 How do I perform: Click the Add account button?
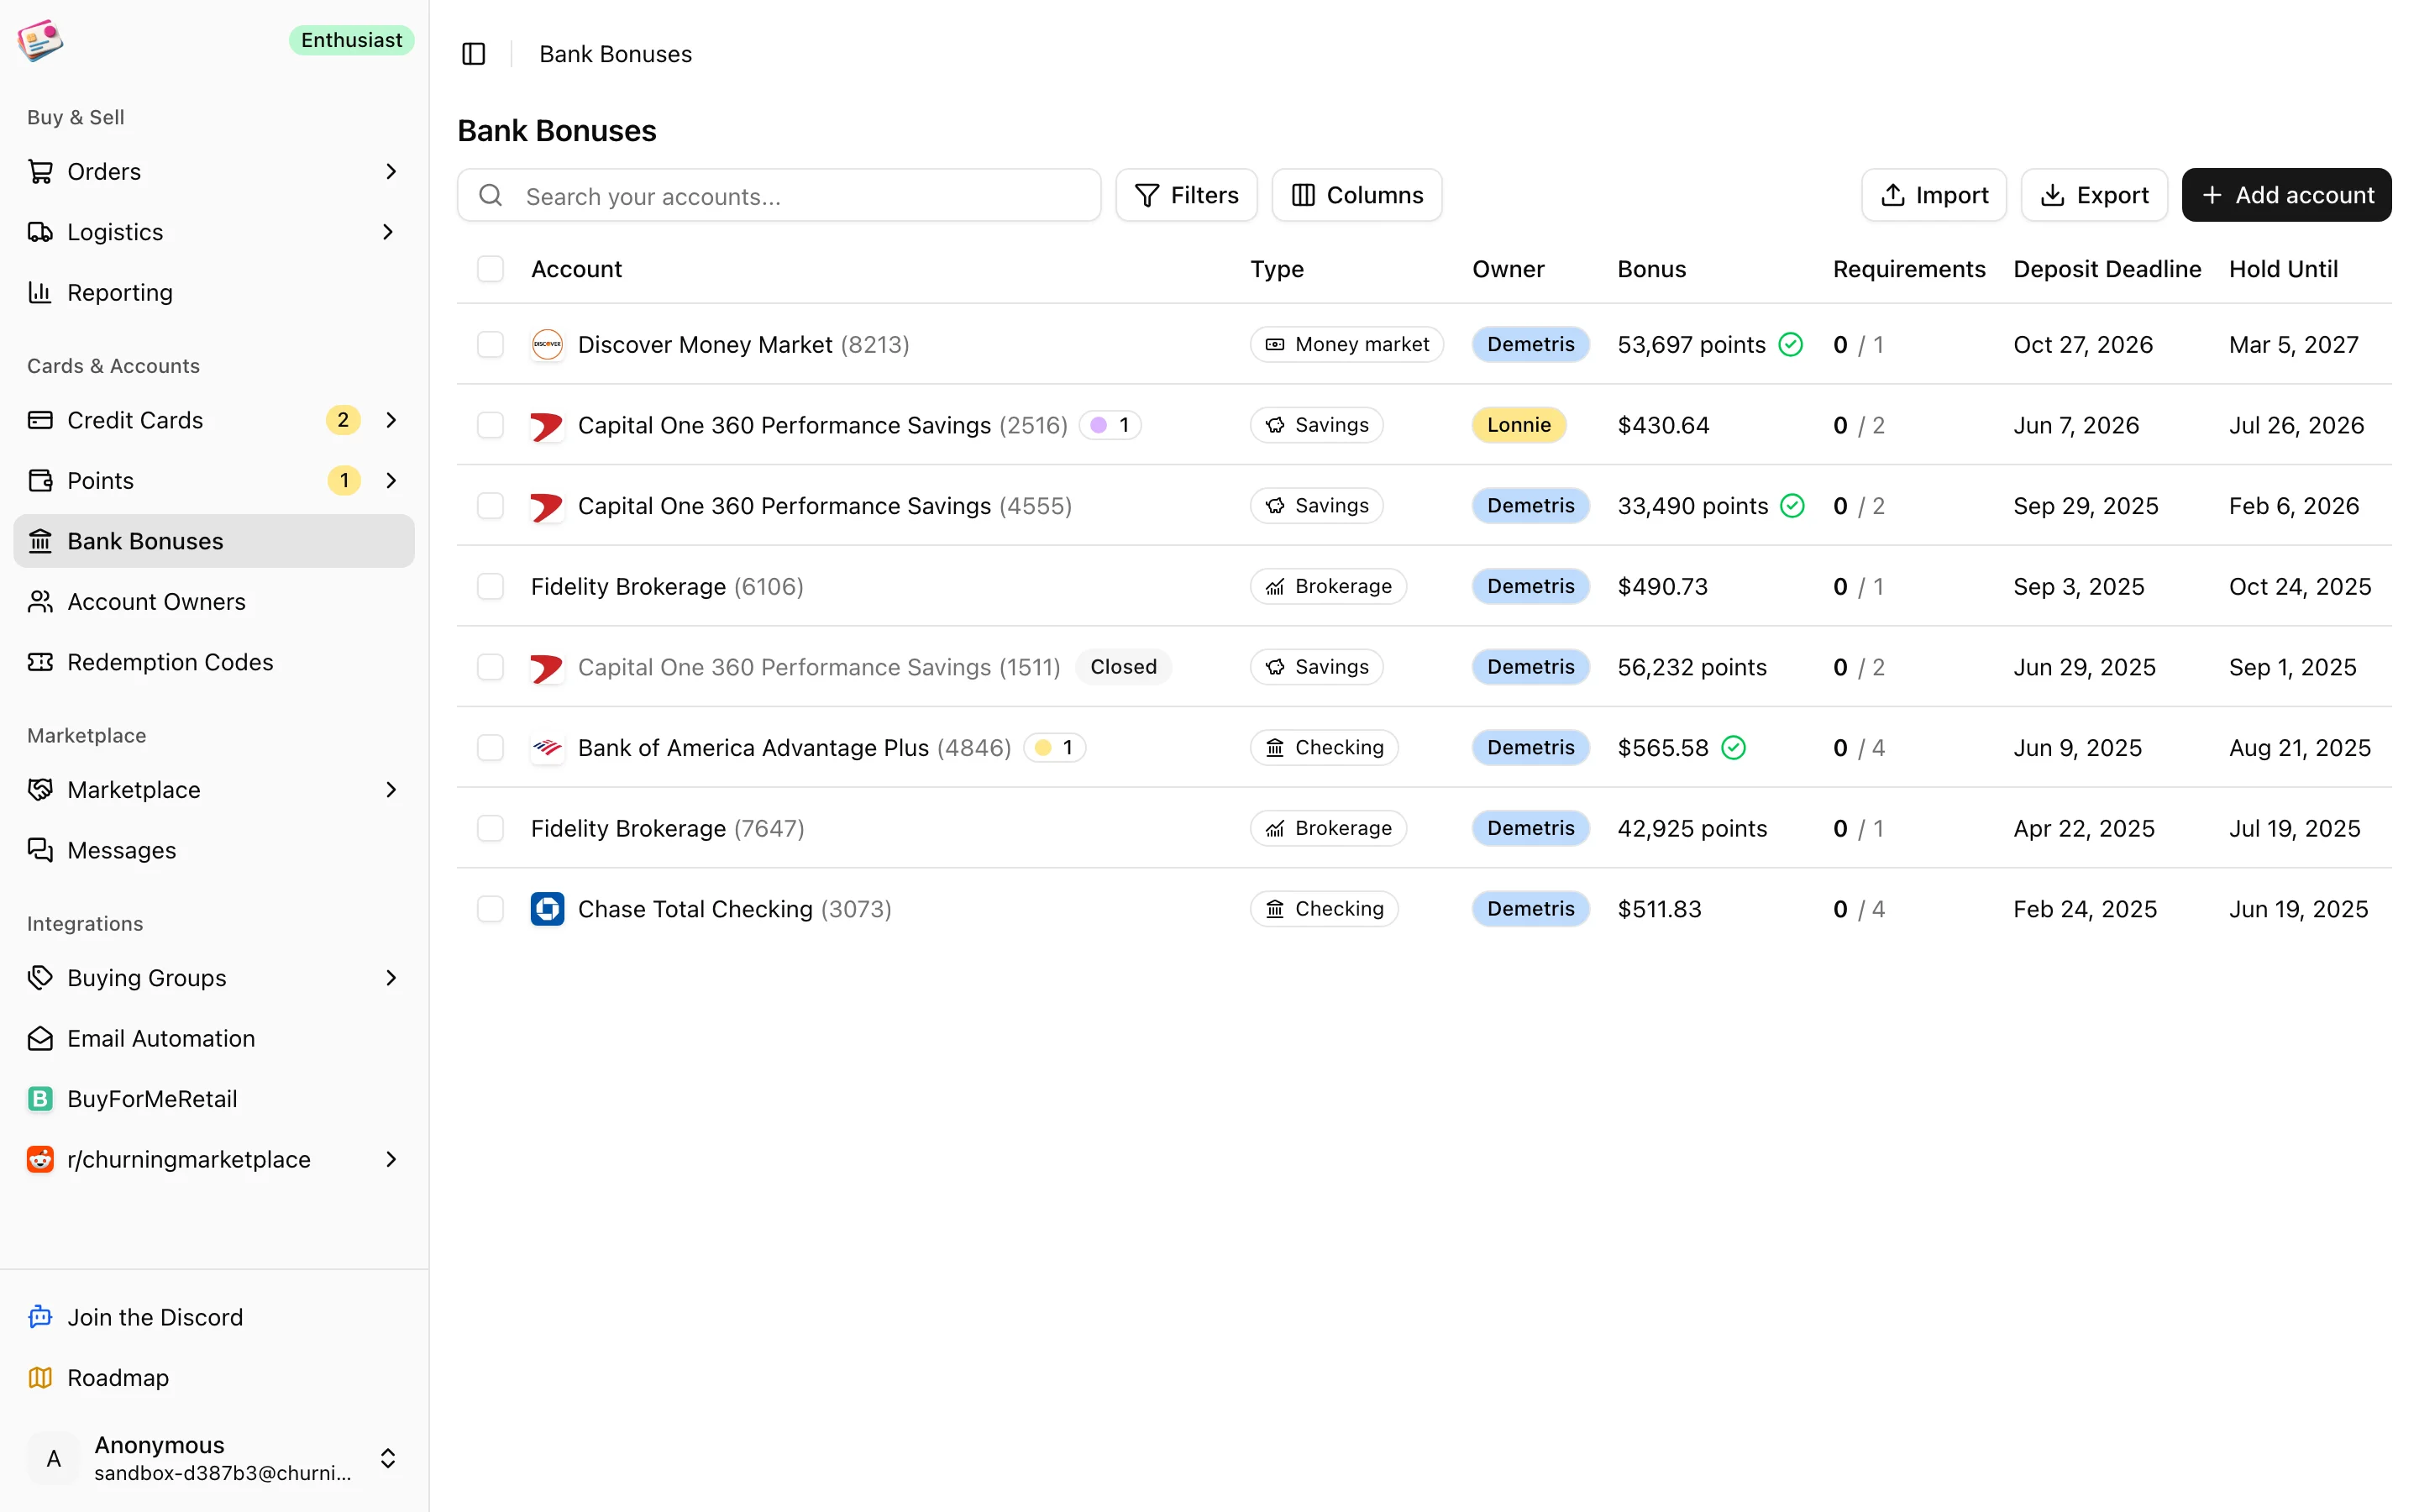coord(2286,195)
